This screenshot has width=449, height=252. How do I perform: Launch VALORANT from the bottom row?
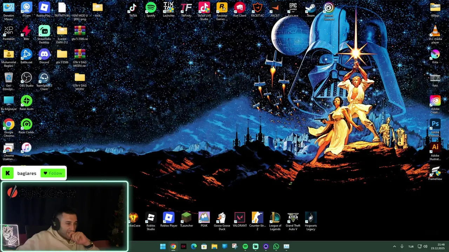pos(240,219)
